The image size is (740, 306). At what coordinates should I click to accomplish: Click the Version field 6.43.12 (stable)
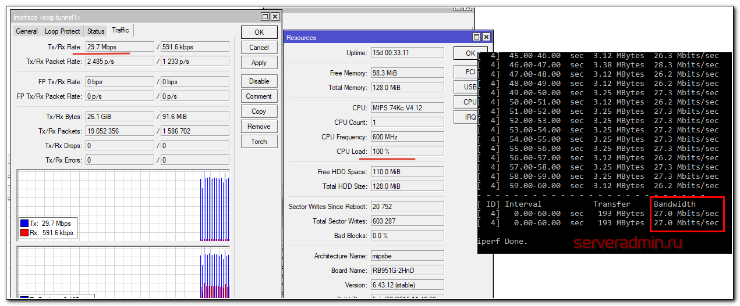pyautogui.click(x=407, y=285)
